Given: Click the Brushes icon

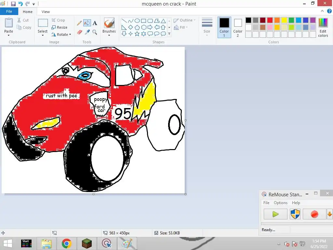Looking at the screenshot, I should 109,23.
